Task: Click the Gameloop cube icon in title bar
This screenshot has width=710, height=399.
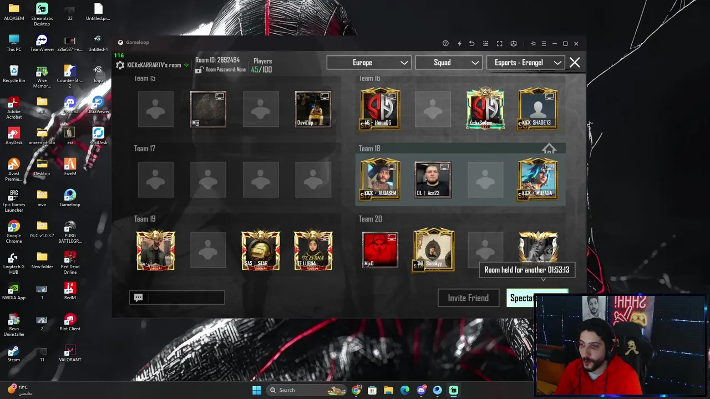Action: (x=514, y=44)
